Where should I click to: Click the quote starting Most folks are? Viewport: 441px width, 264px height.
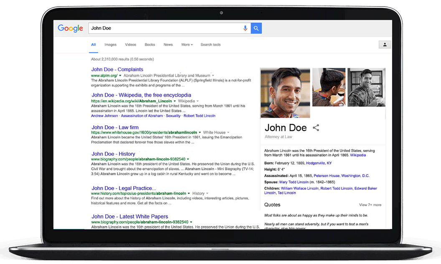tap(316, 215)
